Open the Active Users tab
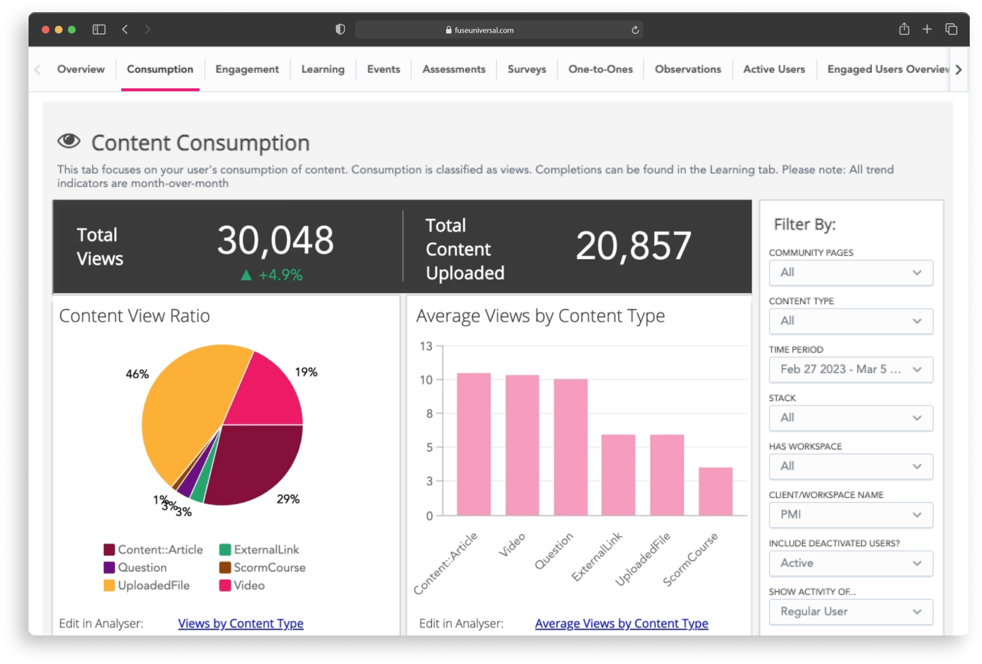Image resolution: width=982 pixels, height=664 pixels. coord(774,69)
